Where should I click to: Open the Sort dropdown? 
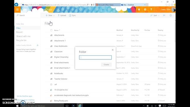point(155,15)
